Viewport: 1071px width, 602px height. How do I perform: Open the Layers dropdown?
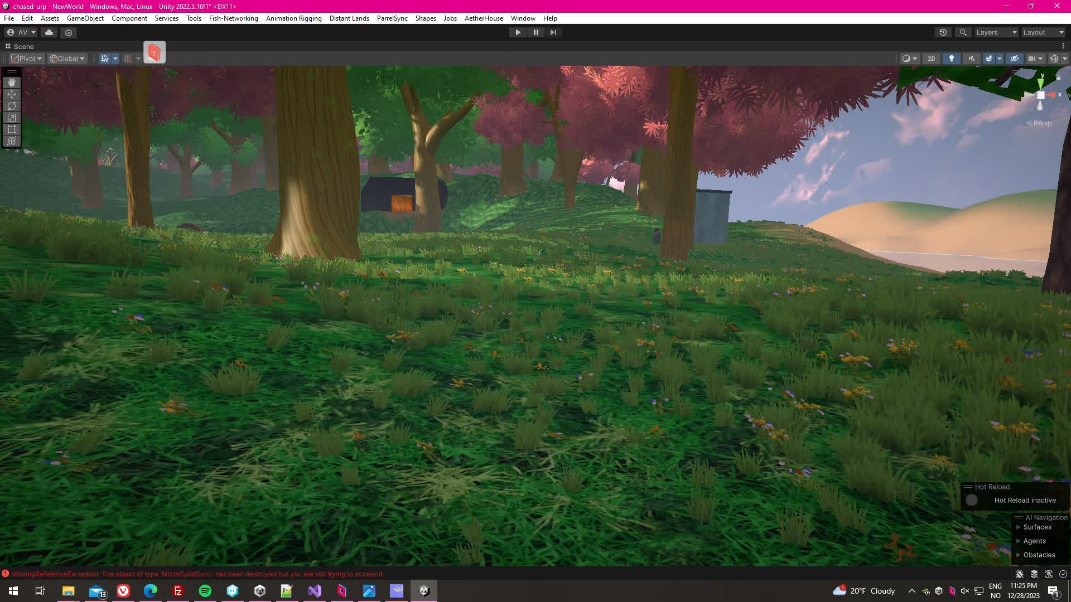pos(996,32)
